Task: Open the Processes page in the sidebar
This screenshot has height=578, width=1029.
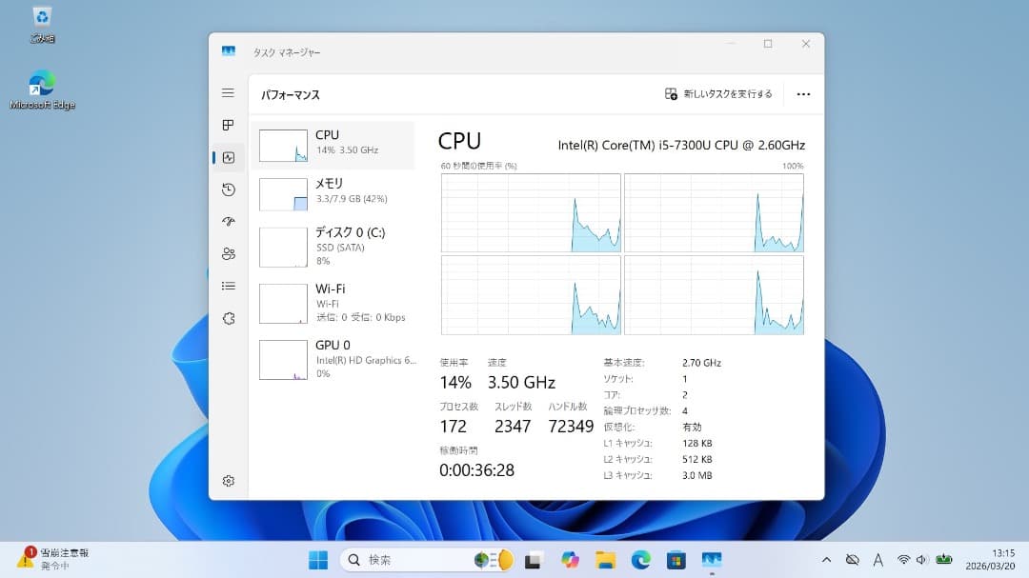Action: click(227, 125)
